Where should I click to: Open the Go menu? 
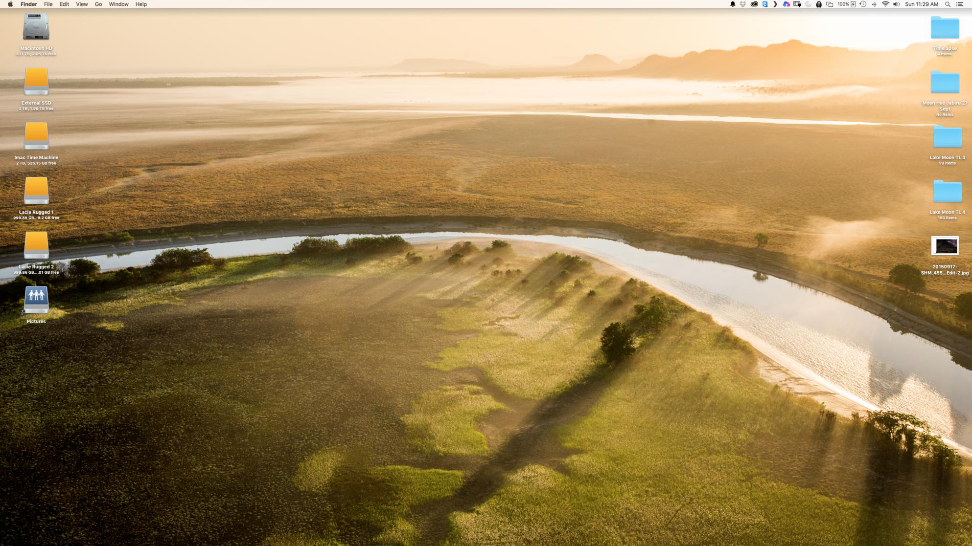click(98, 4)
